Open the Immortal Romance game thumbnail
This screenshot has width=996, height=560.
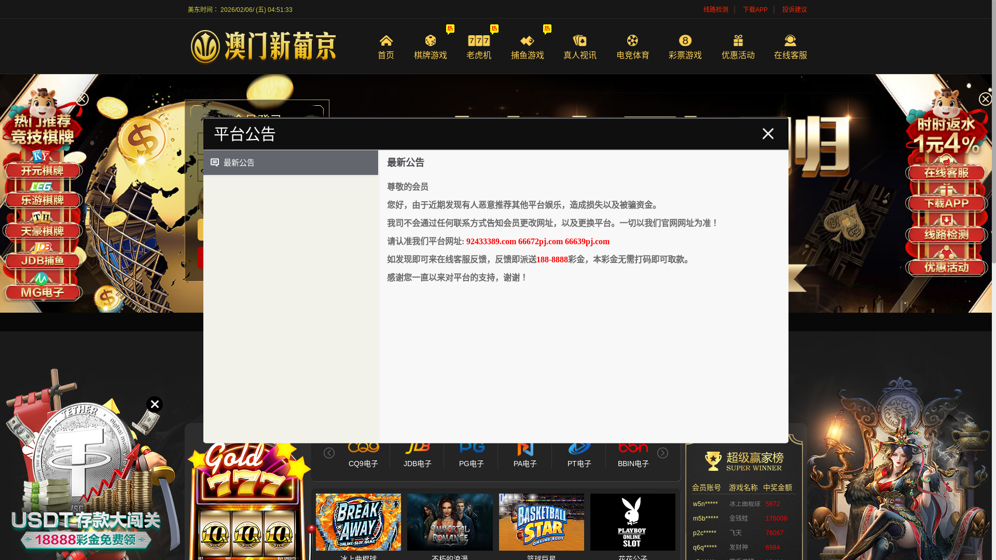pyautogui.click(x=450, y=522)
